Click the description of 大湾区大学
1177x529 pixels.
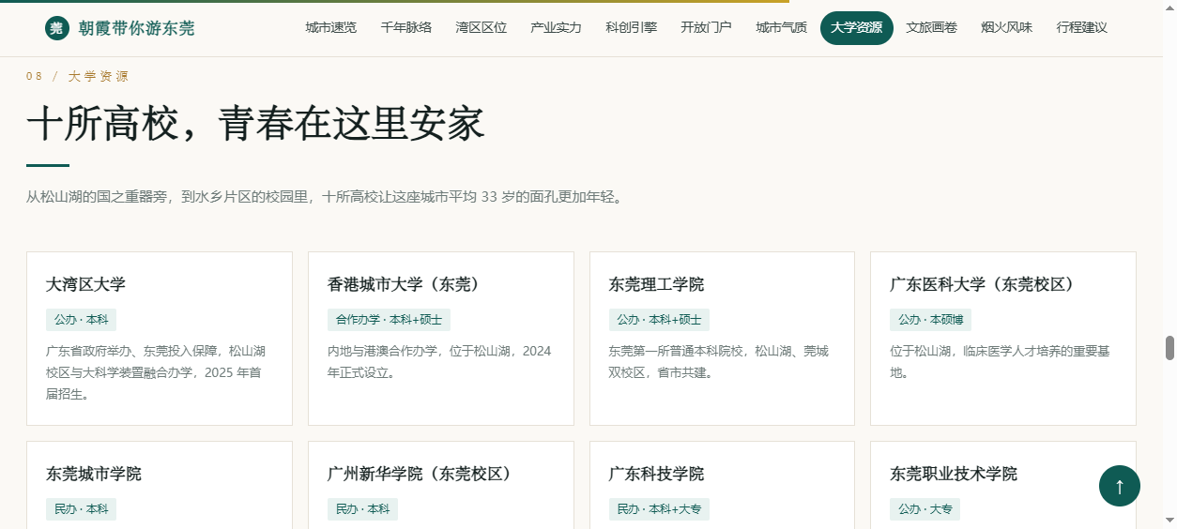156,372
